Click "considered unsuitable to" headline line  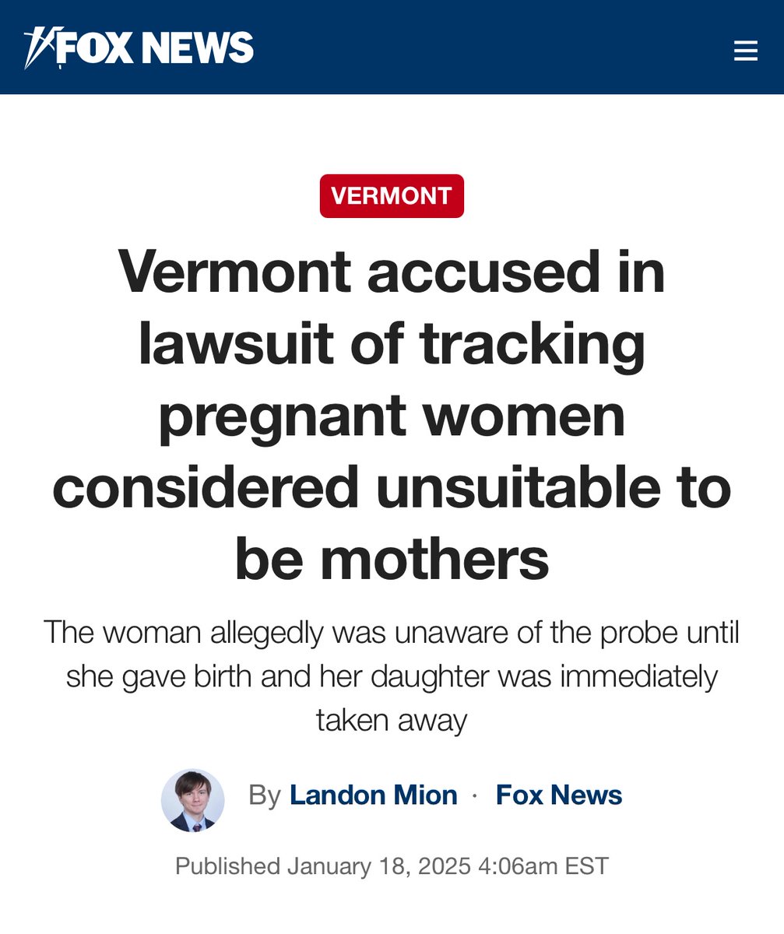point(392,486)
